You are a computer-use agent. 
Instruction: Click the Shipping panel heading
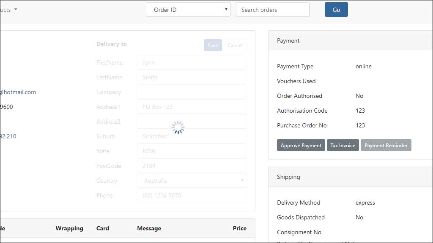(x=288, y=177)
